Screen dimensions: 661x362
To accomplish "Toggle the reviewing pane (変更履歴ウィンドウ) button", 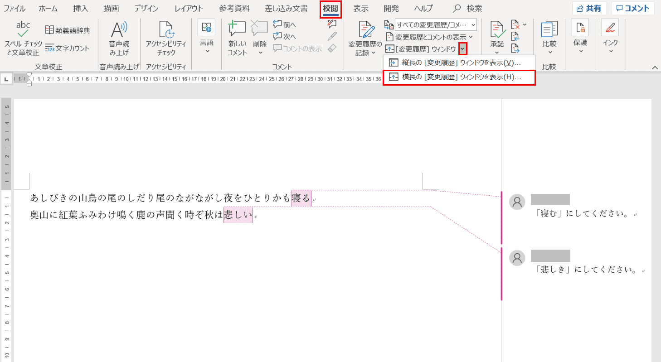I will click(x=421, y=48).
